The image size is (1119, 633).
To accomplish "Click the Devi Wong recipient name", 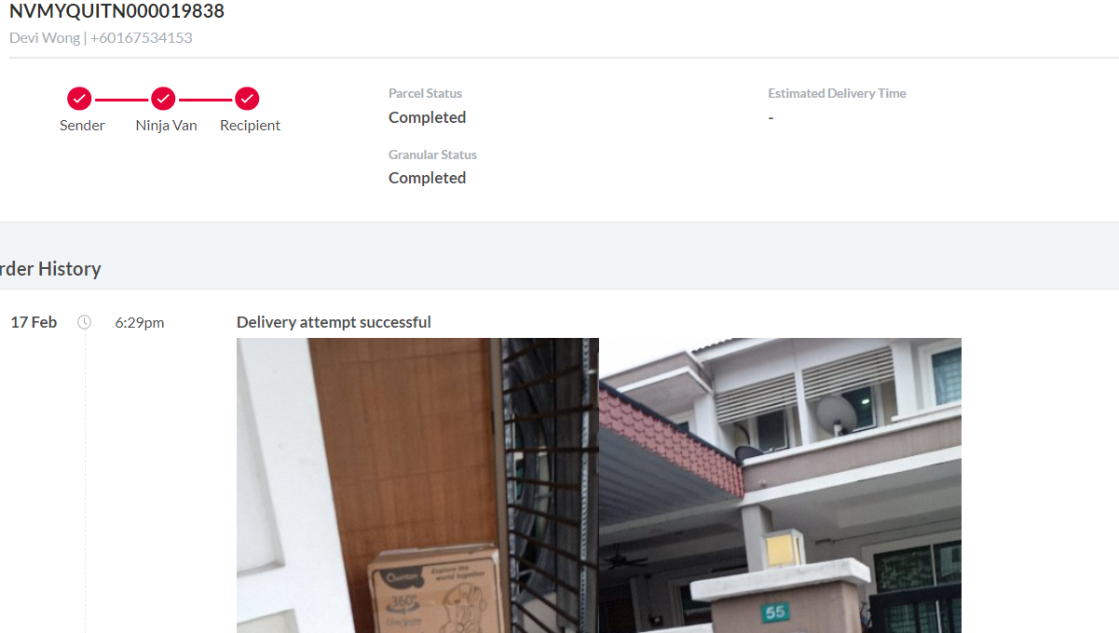I will pos(45,38).
